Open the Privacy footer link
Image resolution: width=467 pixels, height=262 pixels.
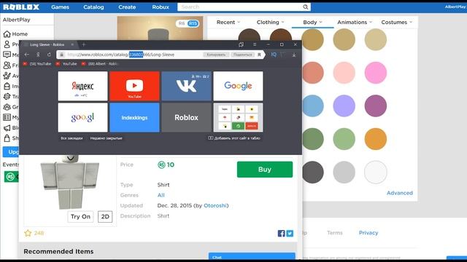point(368,233)
